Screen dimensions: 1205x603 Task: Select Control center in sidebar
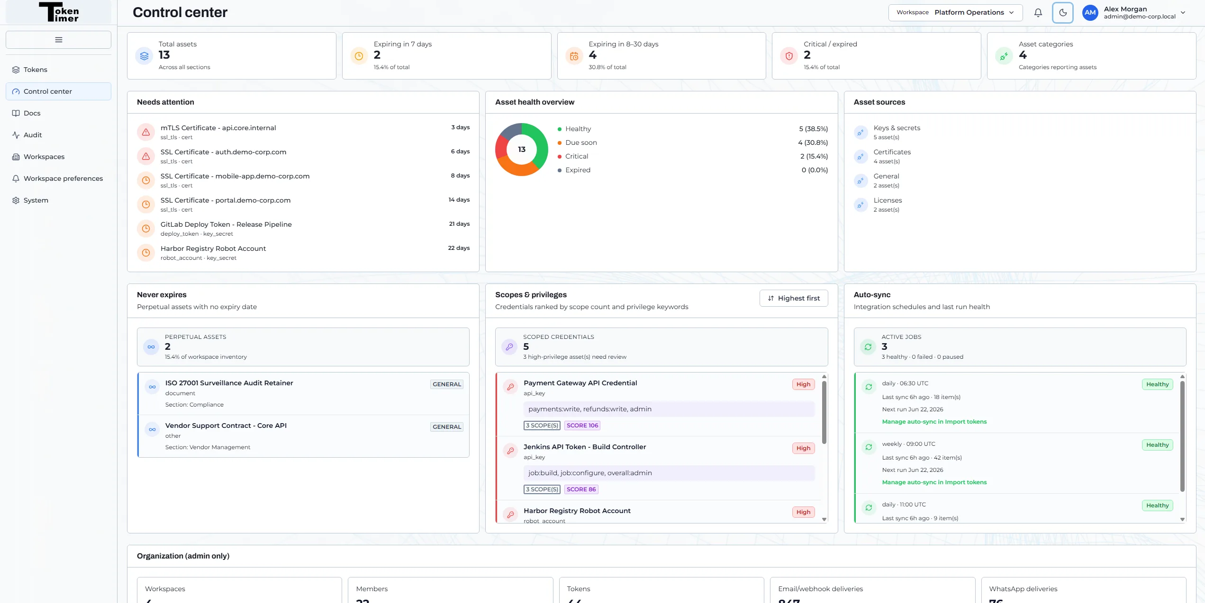coord(58,91)
